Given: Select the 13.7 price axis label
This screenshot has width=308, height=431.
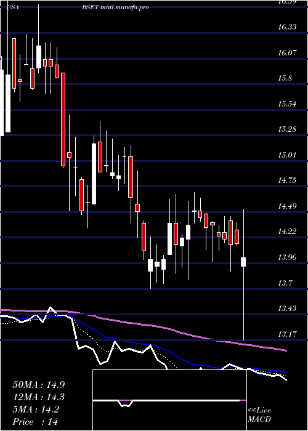Looking at the screenshot, I should pyautogui.click(x=285, y=283).
